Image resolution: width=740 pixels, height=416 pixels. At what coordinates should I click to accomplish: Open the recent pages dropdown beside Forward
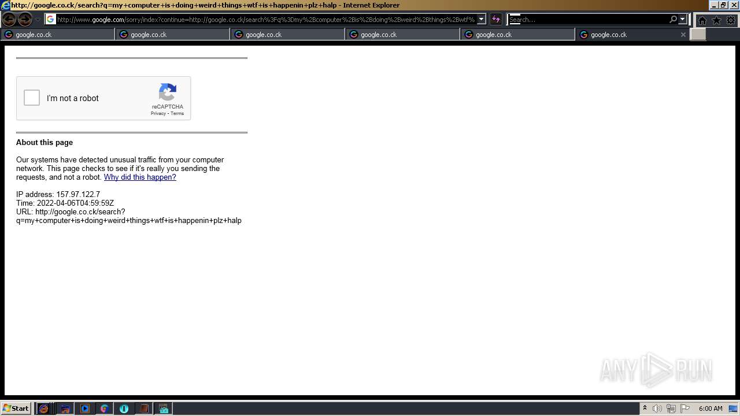[38, 20]
